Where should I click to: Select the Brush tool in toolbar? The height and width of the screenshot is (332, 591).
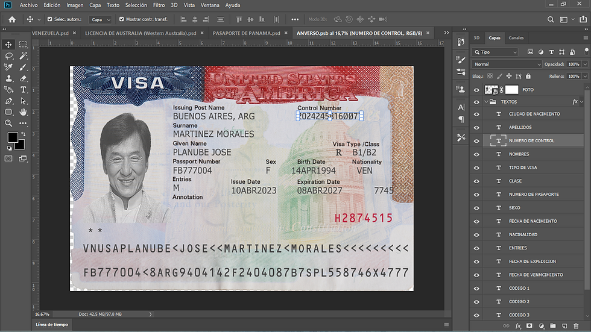click(23, 67)
